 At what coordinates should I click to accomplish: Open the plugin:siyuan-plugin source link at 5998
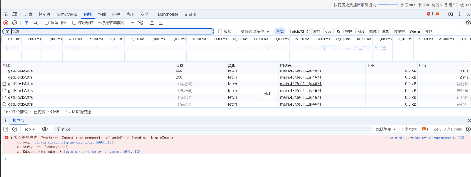(x=424, y=138)
